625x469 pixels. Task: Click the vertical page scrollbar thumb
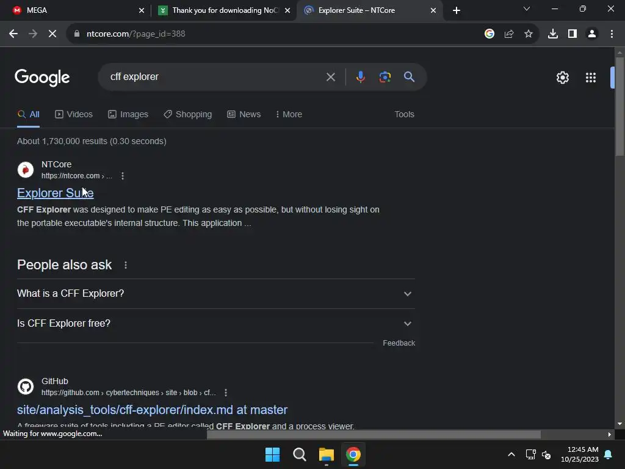point(620,107)
